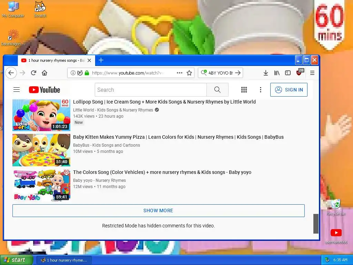Open the Windows start menu
Image resolution: width=353 pixels, height=265 pixels.
point(17,260)
